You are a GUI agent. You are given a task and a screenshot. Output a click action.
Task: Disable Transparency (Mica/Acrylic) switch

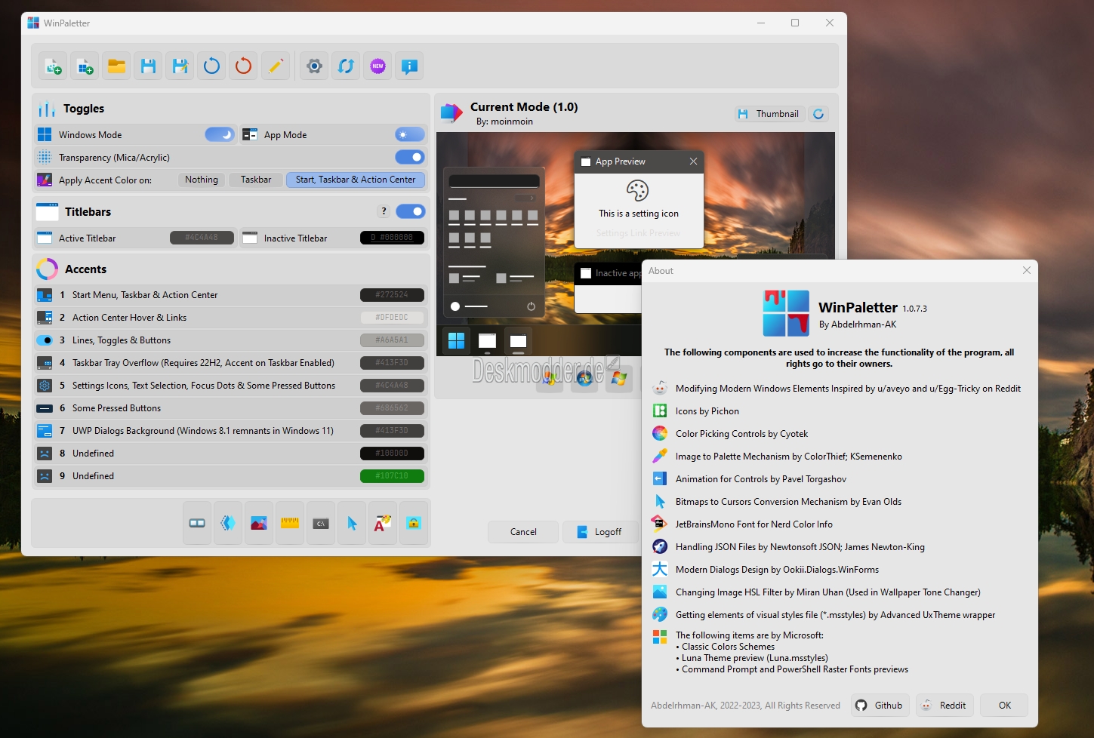pos(410,157)
